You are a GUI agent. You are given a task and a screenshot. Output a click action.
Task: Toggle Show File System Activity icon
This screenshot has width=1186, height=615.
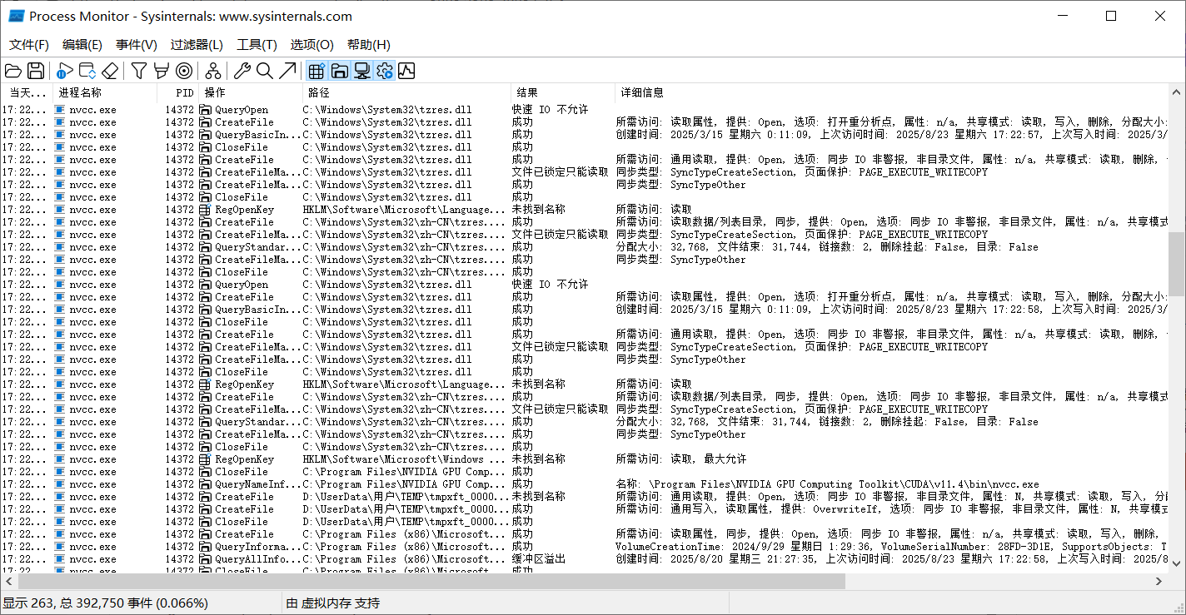coord(339,71)
